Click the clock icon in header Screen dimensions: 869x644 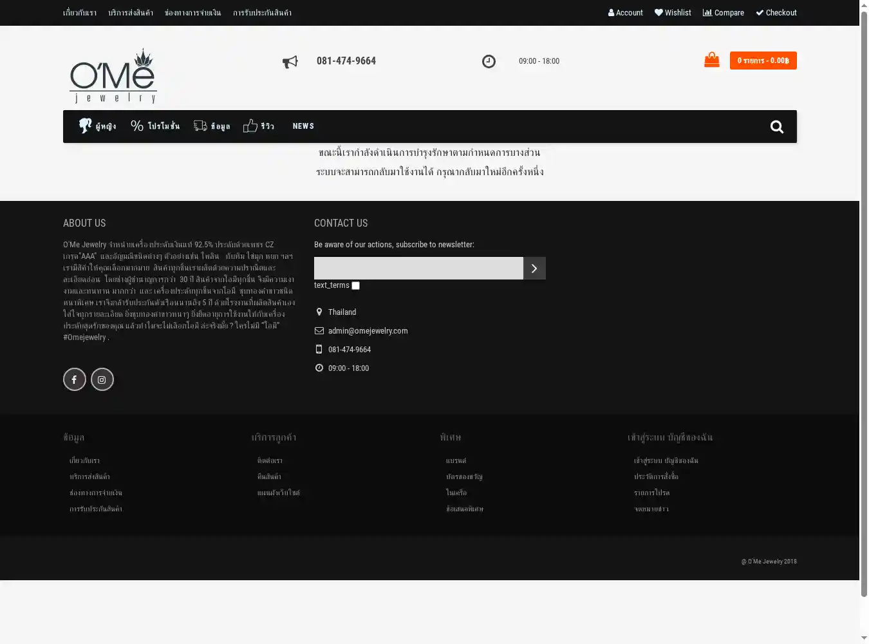click(x=489, y=61)
